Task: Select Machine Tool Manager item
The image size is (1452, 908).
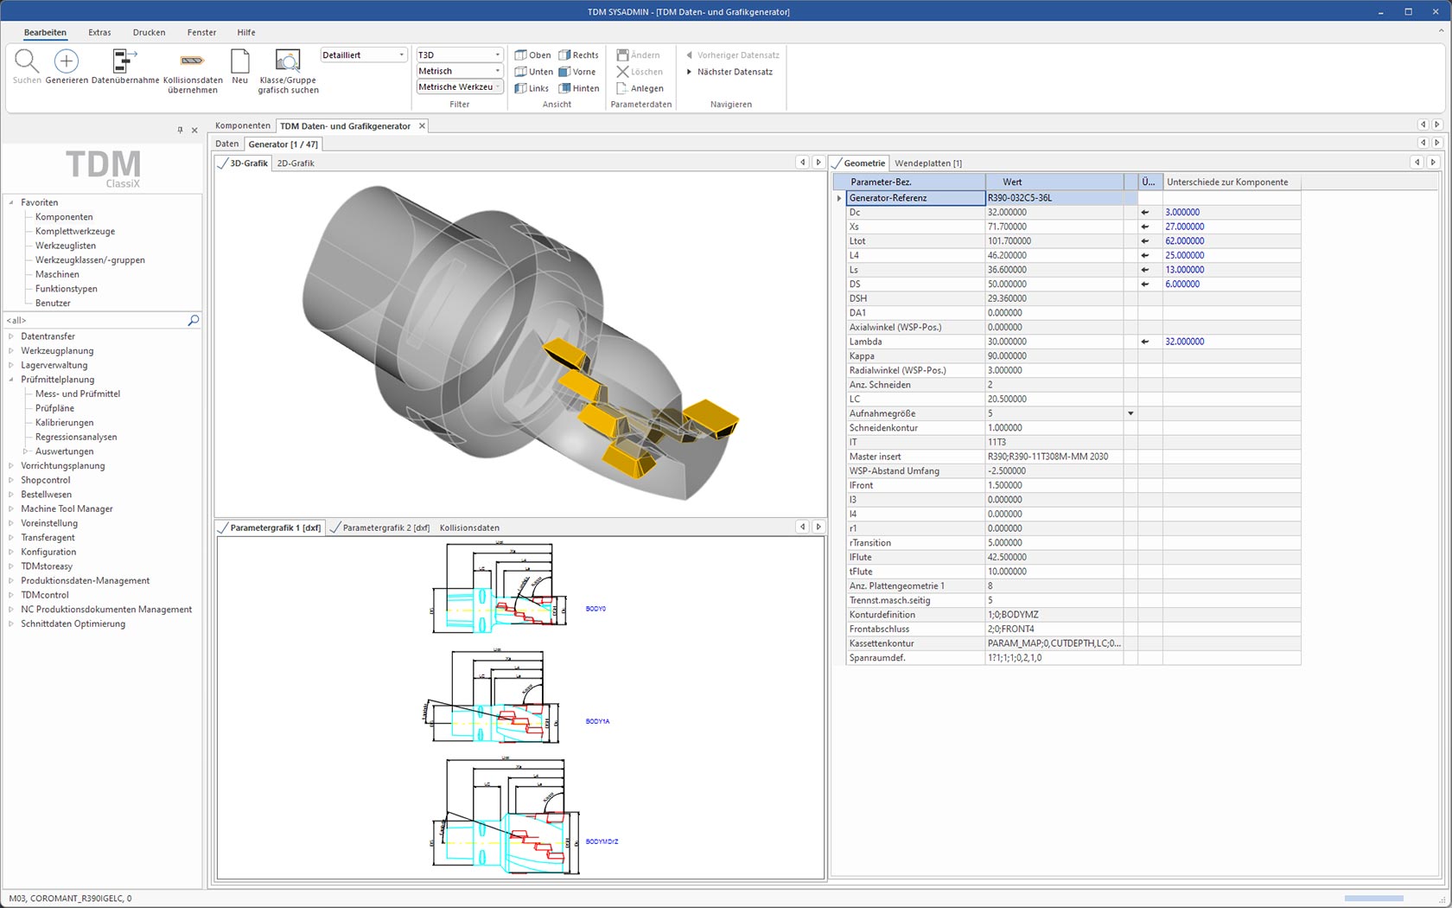Action: pyautogui.click(x=67, y=508)
